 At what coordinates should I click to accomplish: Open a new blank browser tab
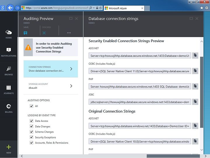pos(147,8)
